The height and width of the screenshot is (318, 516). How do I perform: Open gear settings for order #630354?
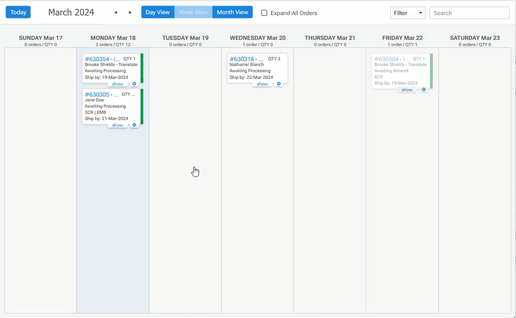point(134,84)
